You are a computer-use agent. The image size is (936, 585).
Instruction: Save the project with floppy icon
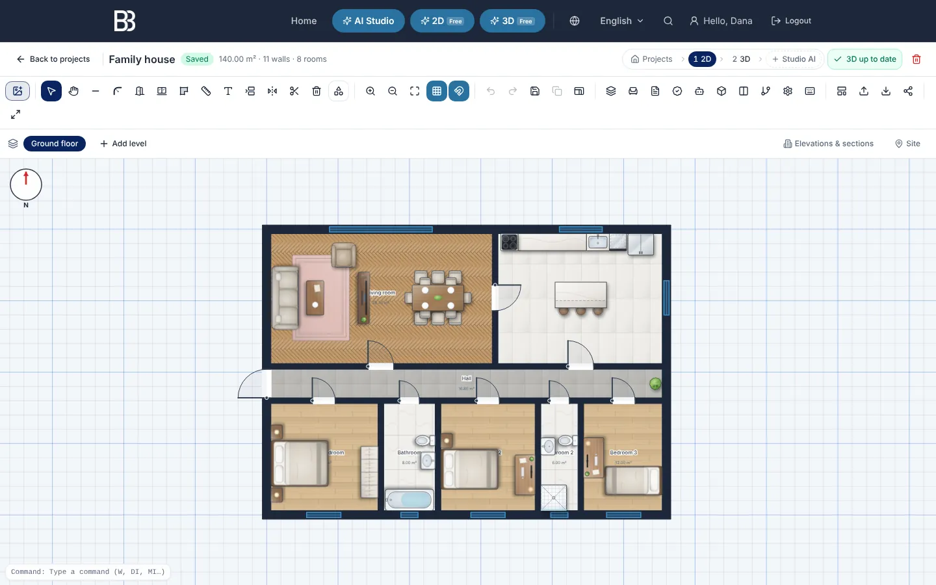pos(535,91)
